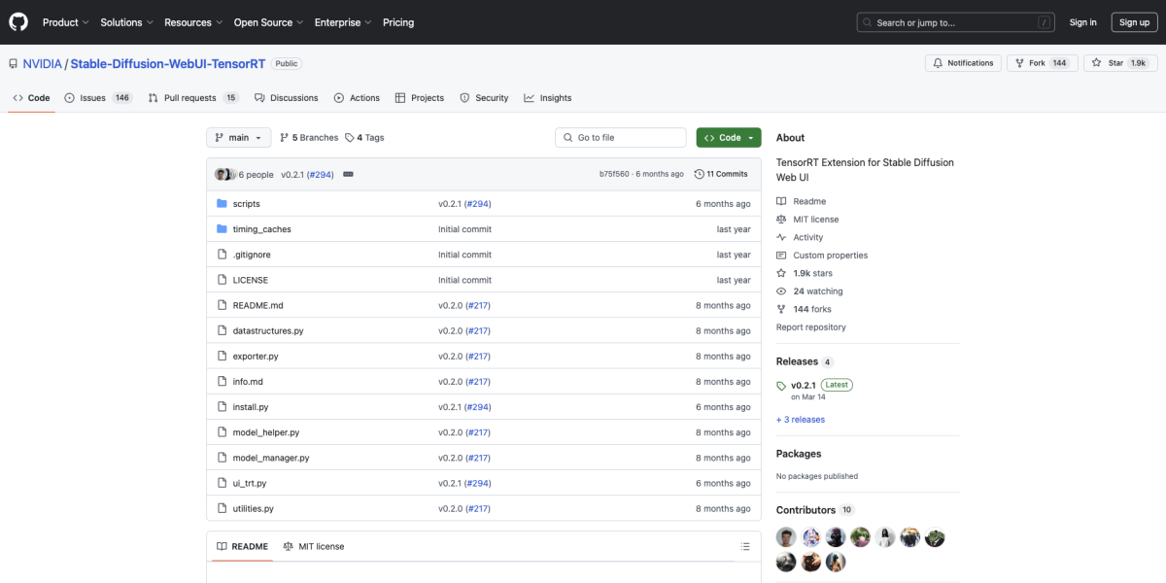Click the scripts folder icon
Image resolution: width=1166 pixels, height=583 pixels.
pos(222,204)
